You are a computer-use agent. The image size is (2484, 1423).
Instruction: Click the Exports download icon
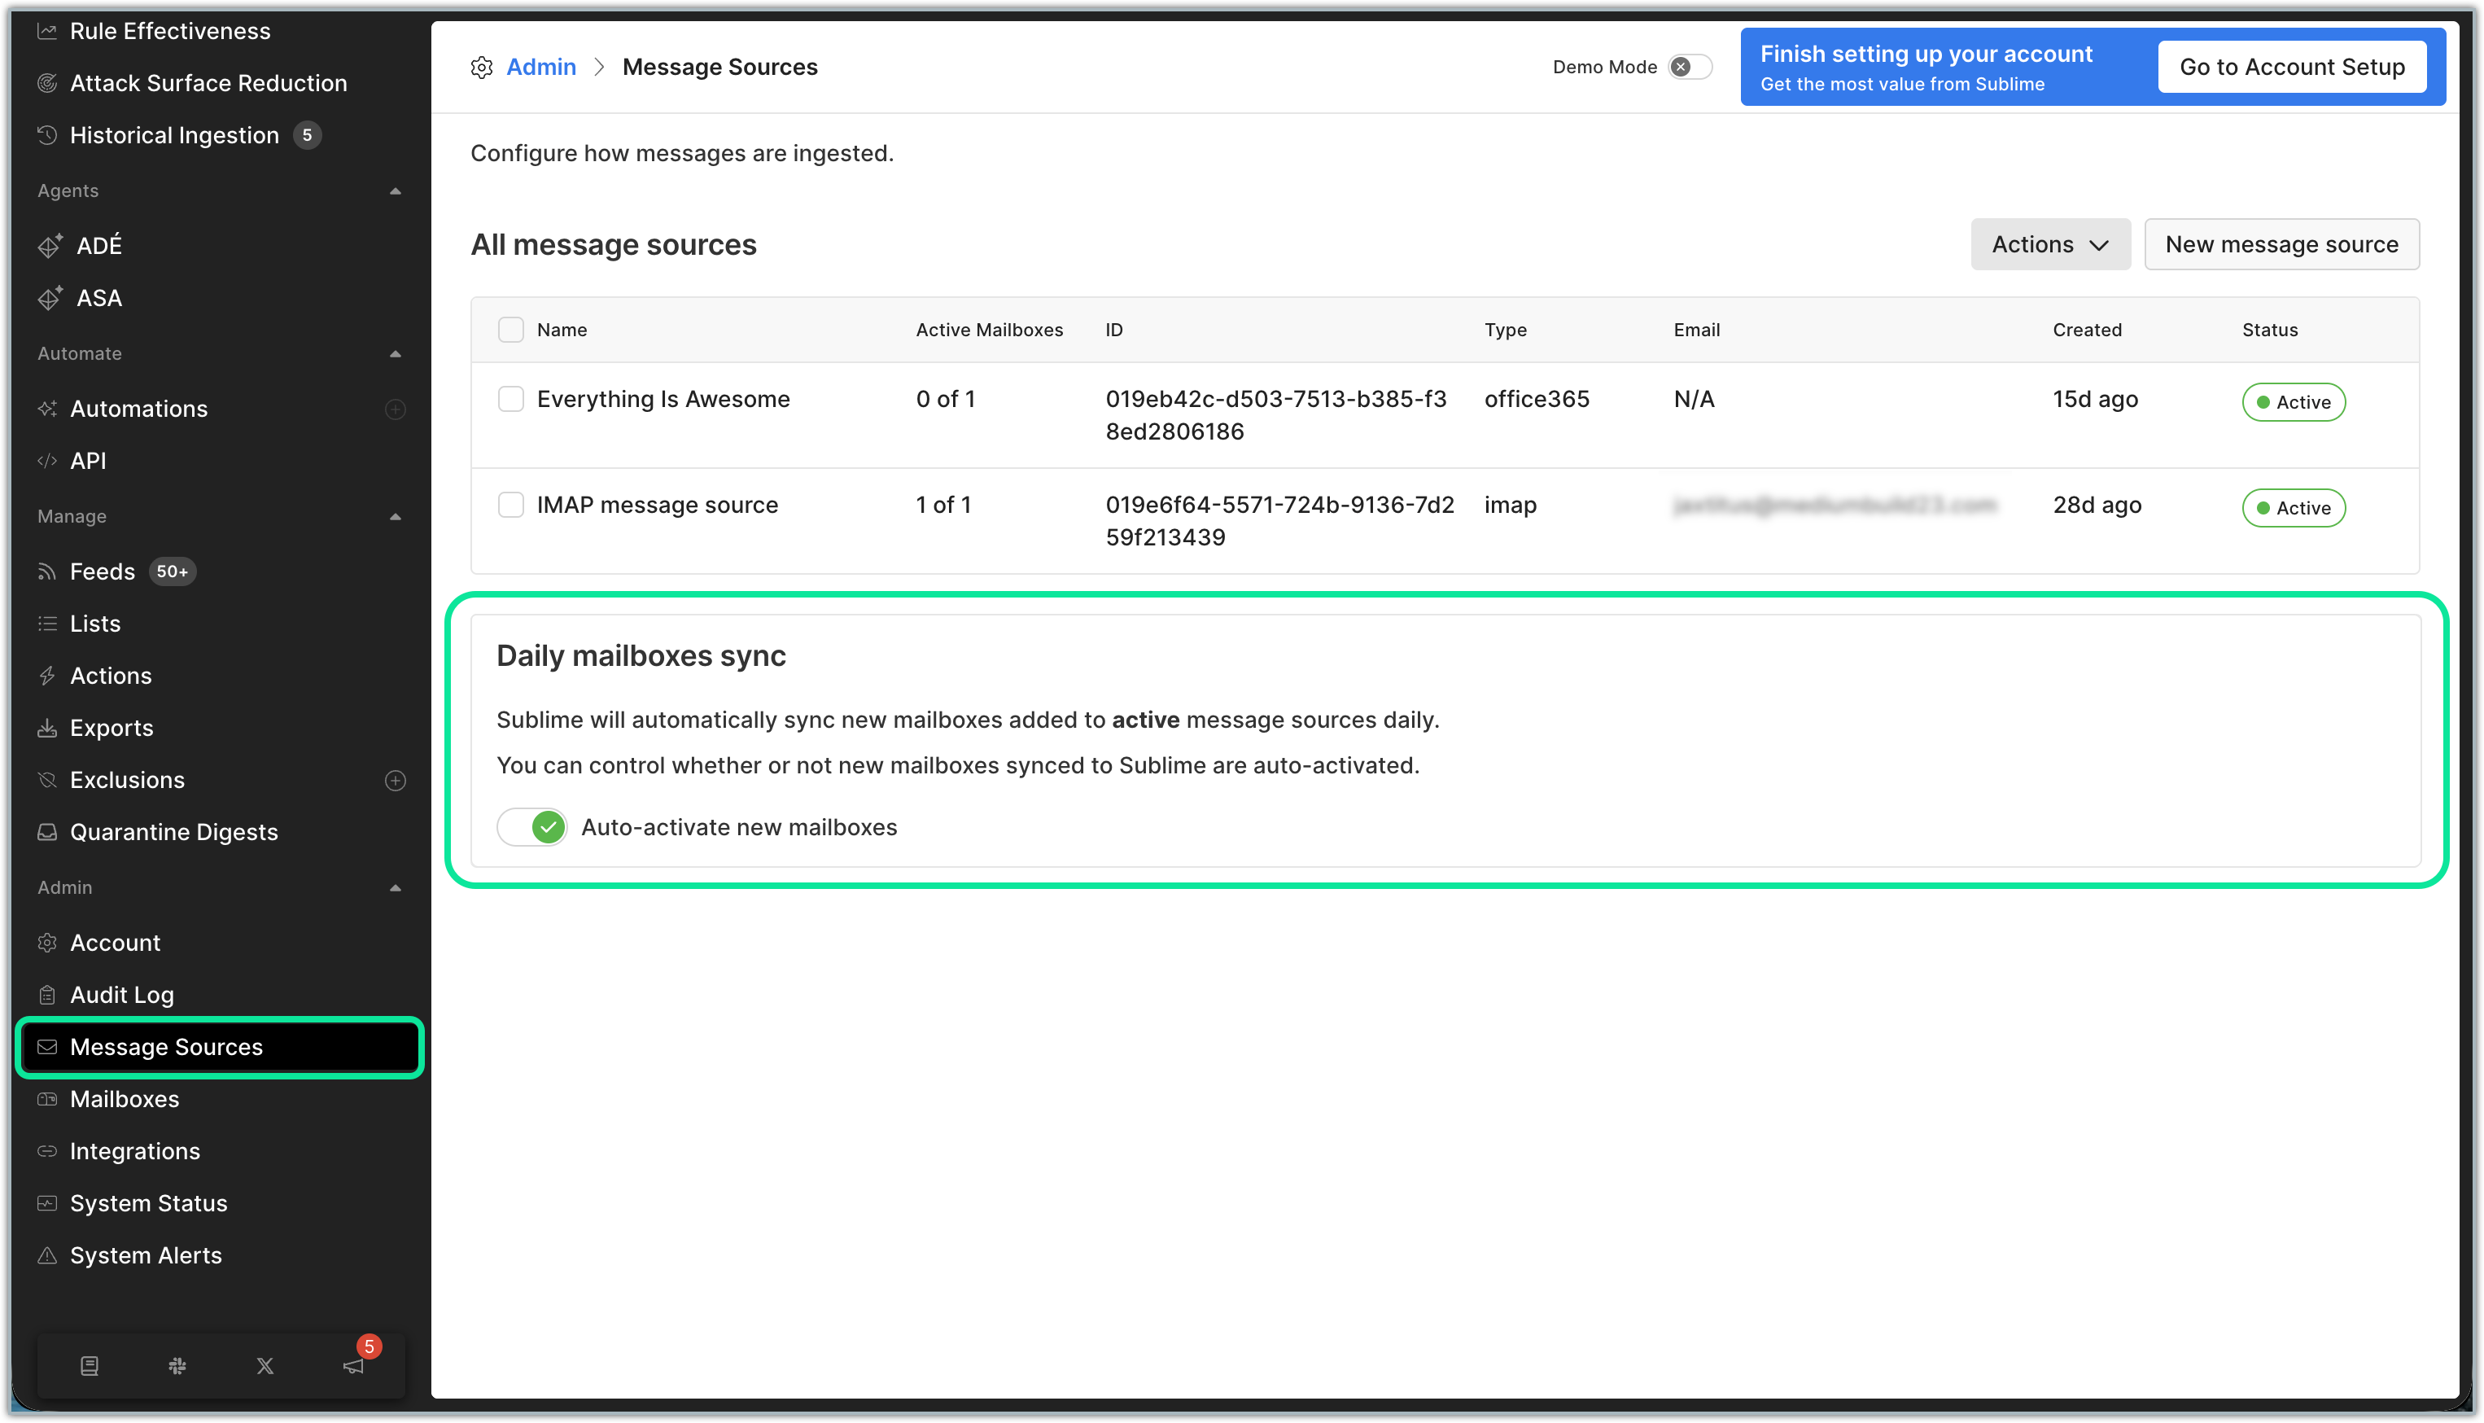pos(47,728)
